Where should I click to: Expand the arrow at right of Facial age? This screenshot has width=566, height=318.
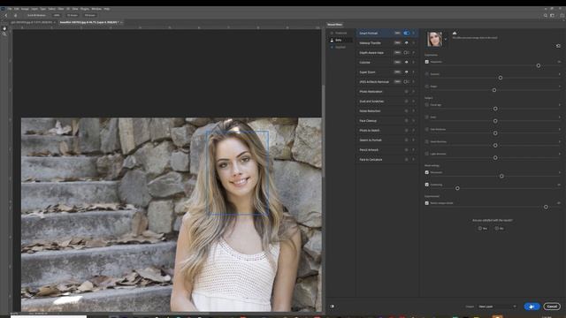point(560,105)
